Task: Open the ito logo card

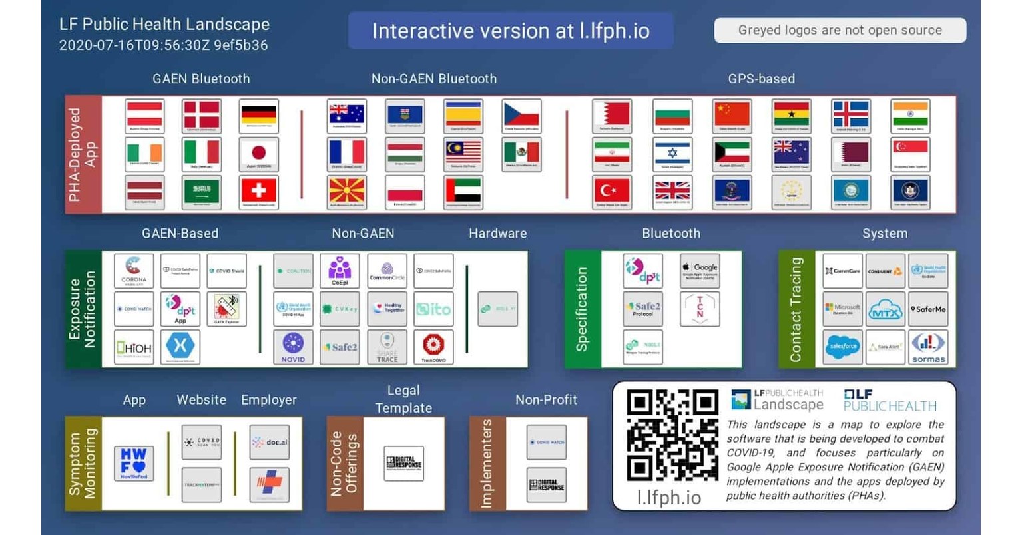Action: pyautogui.click(x=433, y=309)
